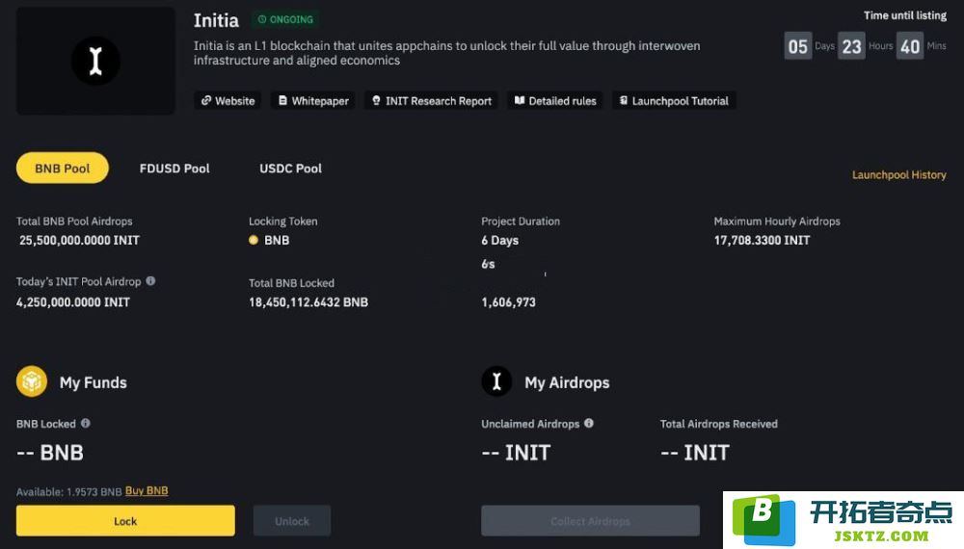Click the 1,606,973 value
Viewport: 964px width, 549px height.
point(508,302)
